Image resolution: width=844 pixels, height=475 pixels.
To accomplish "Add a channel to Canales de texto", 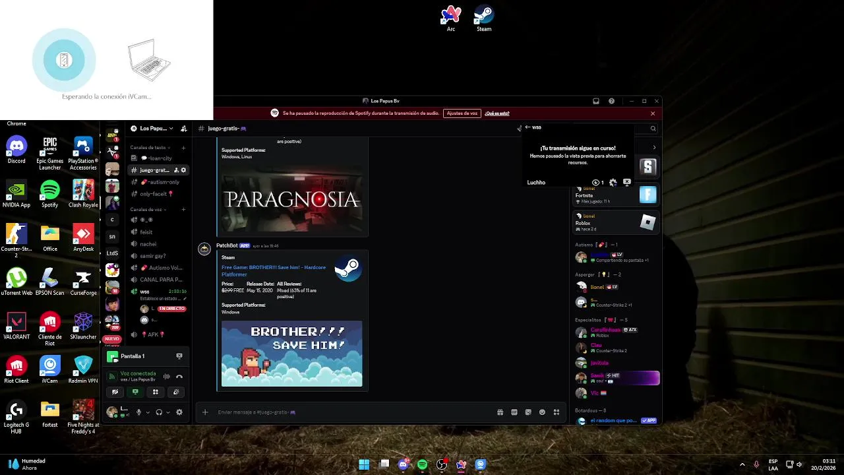I will pos(183,148).
